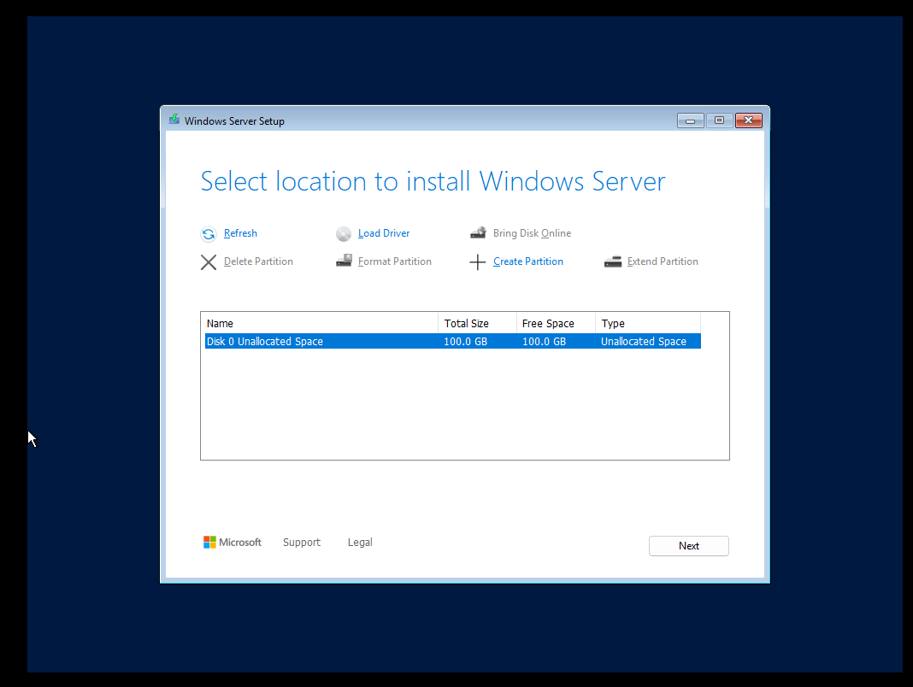
Task: Open the Refresh text link
Action: (x=240, y=233)
